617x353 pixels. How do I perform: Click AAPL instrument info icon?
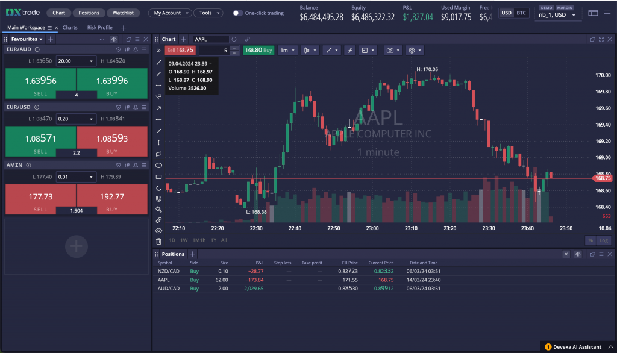tap(234, 39)
